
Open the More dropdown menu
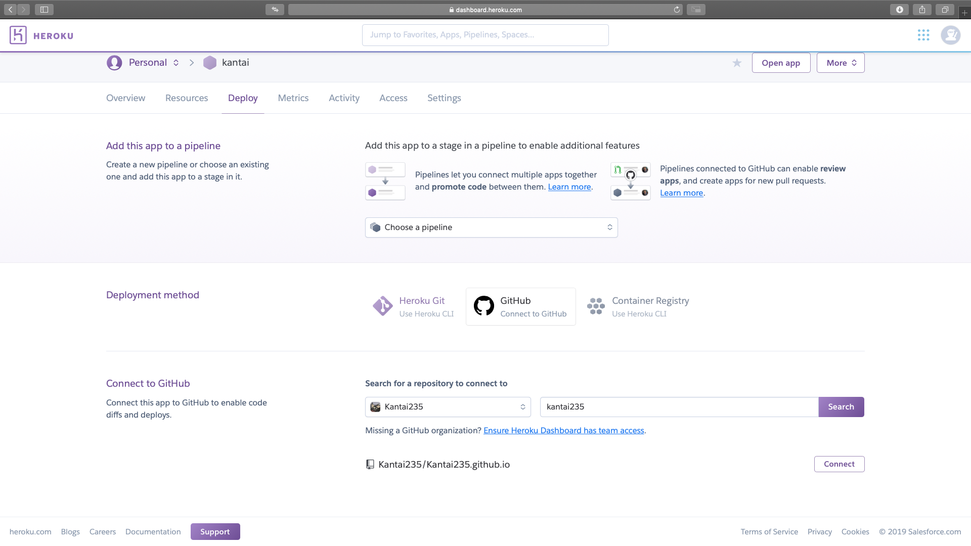(x=841, y=63)
